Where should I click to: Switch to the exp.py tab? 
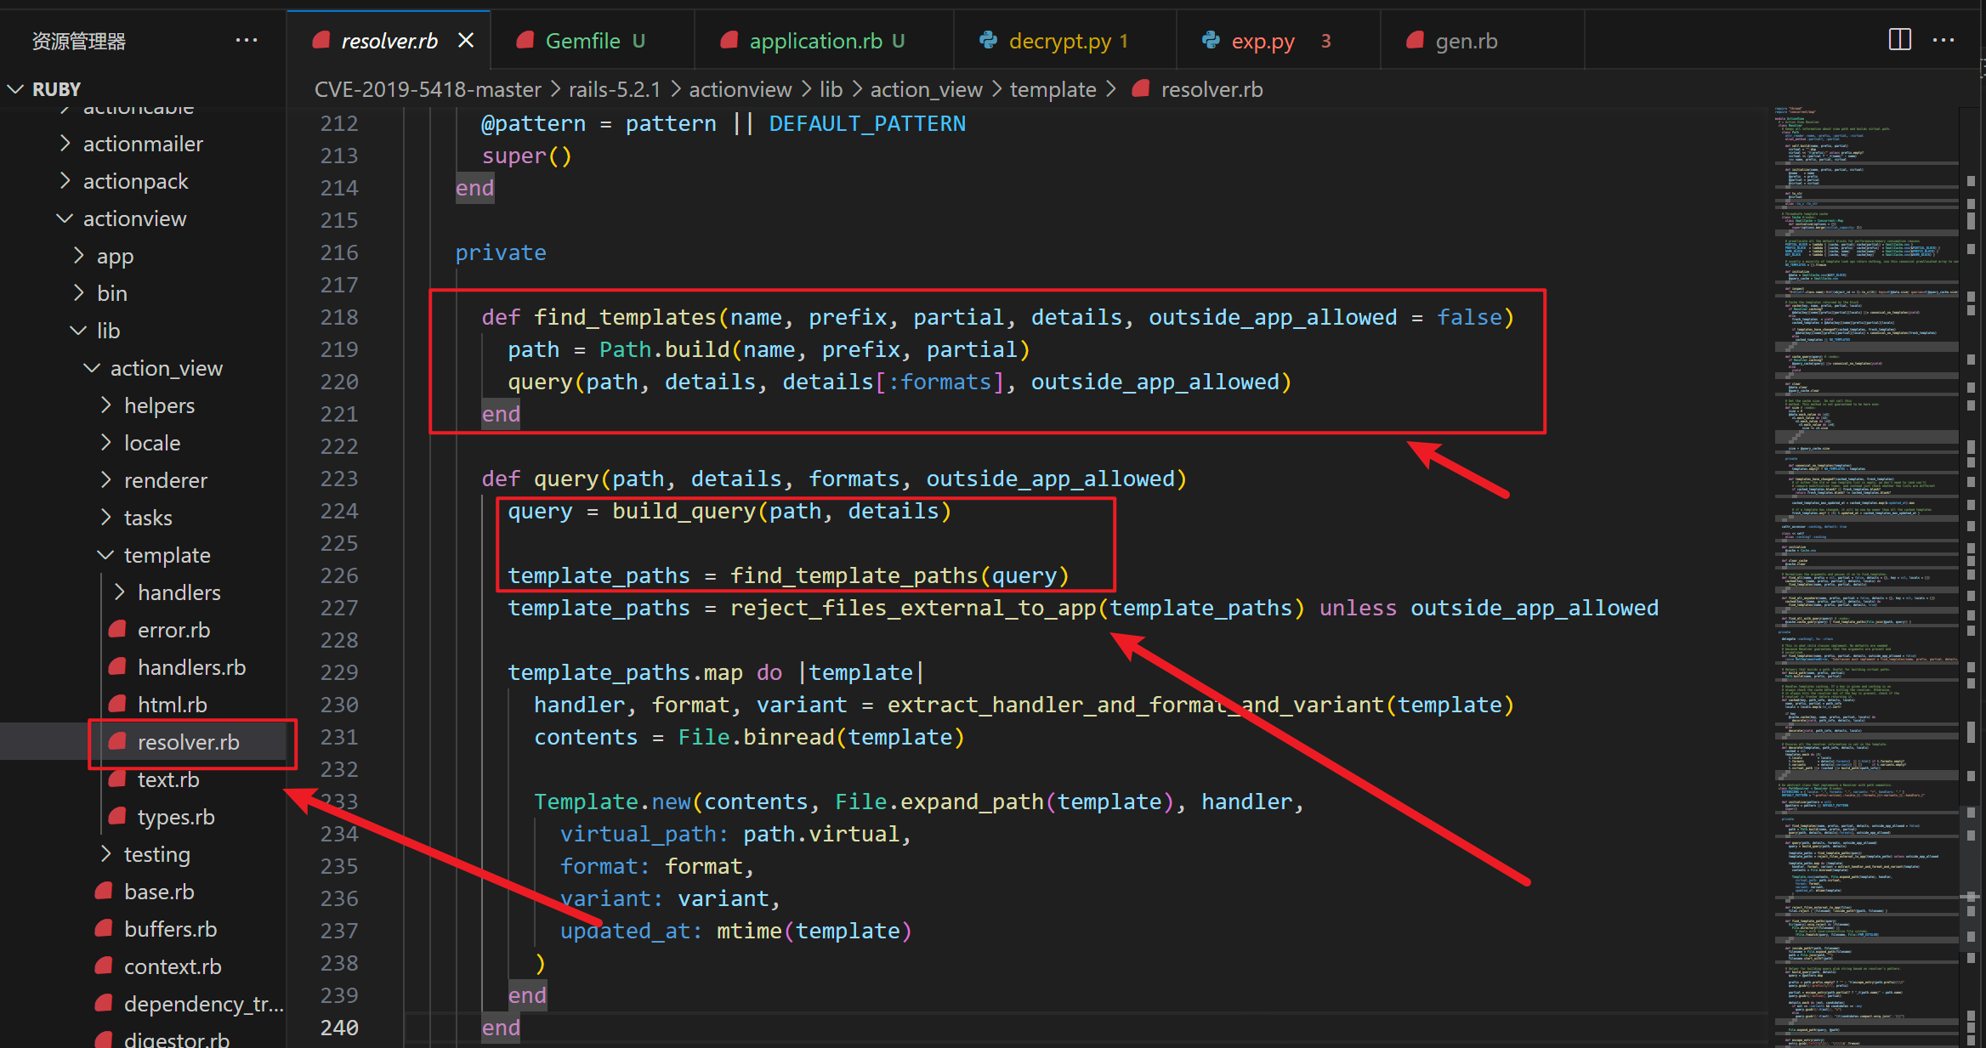(1263, 41)
